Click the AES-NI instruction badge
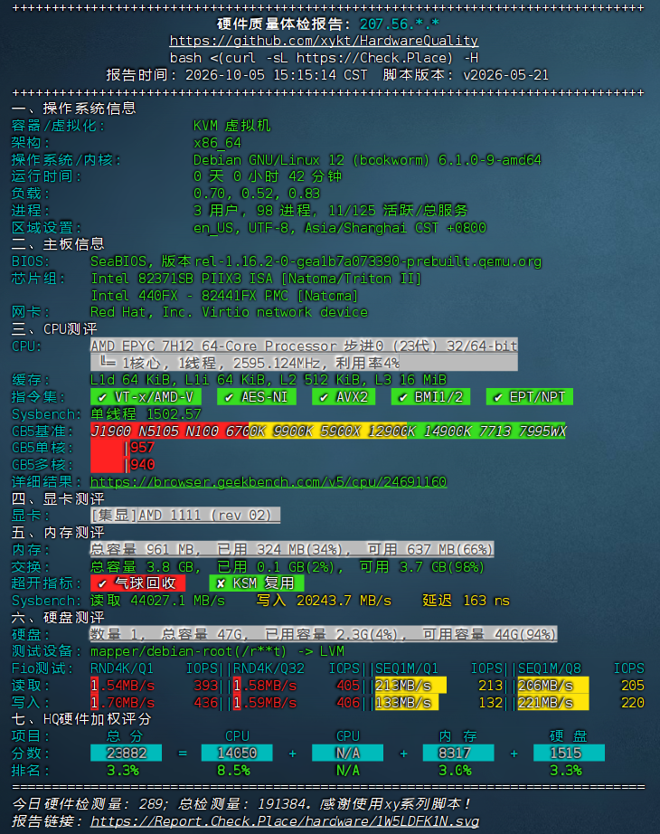660x834 pixels. tap(257, 397)
